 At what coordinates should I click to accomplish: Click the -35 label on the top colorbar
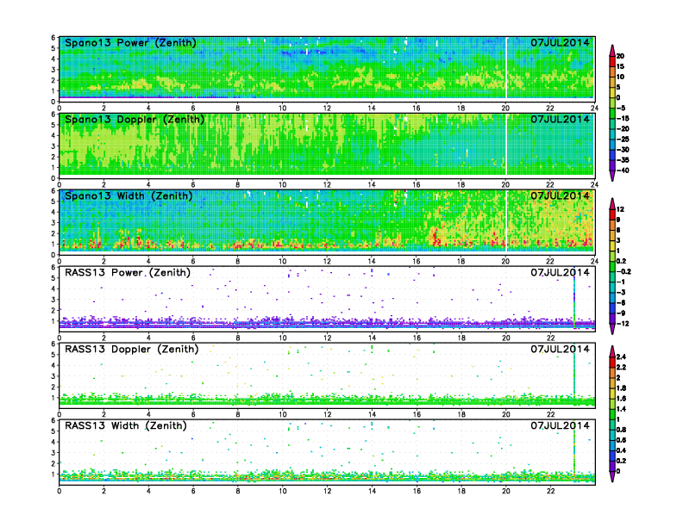623,160
